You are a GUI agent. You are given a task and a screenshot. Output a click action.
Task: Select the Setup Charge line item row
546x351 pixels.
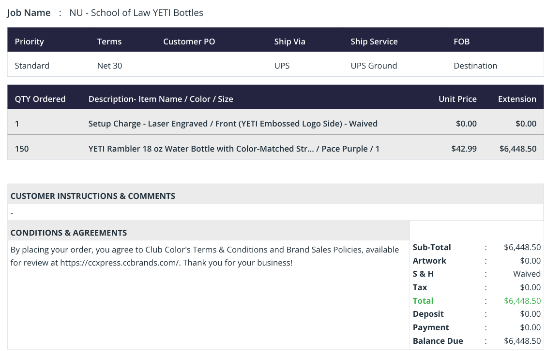coord(275,124)
